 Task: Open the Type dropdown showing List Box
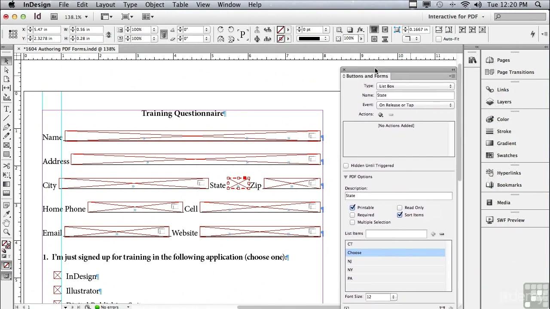(x=415, y=86)
